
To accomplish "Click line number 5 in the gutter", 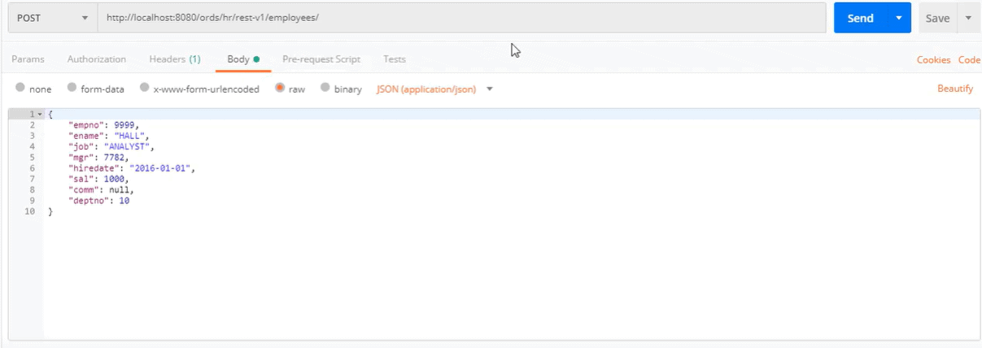I will [32, 157].
